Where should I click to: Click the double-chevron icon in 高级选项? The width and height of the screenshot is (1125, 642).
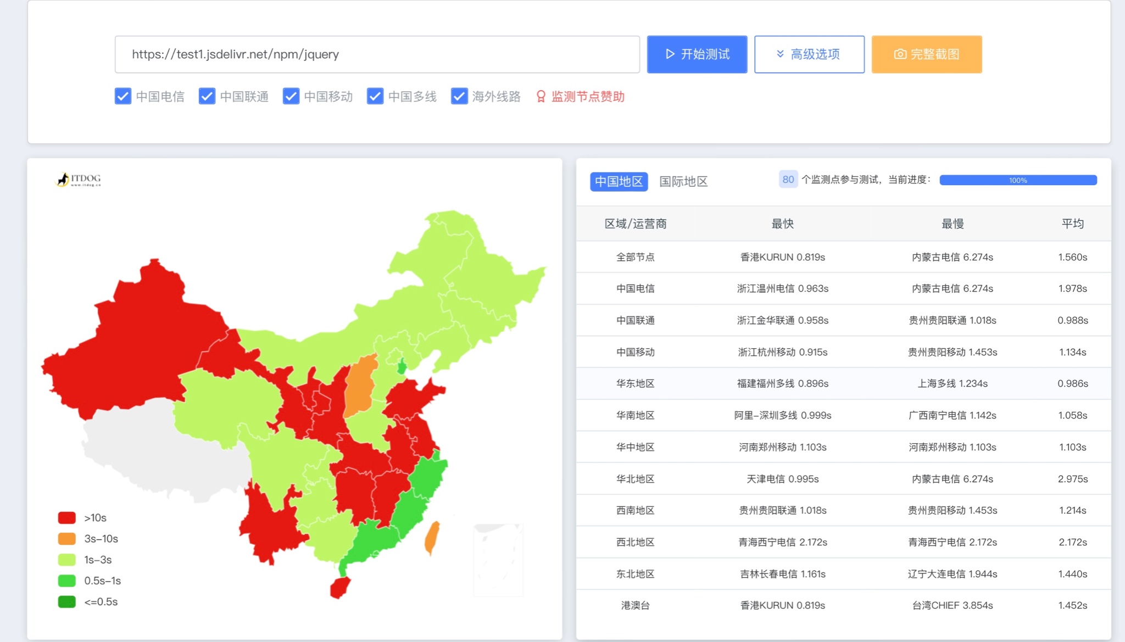click(x=780, y=54)
